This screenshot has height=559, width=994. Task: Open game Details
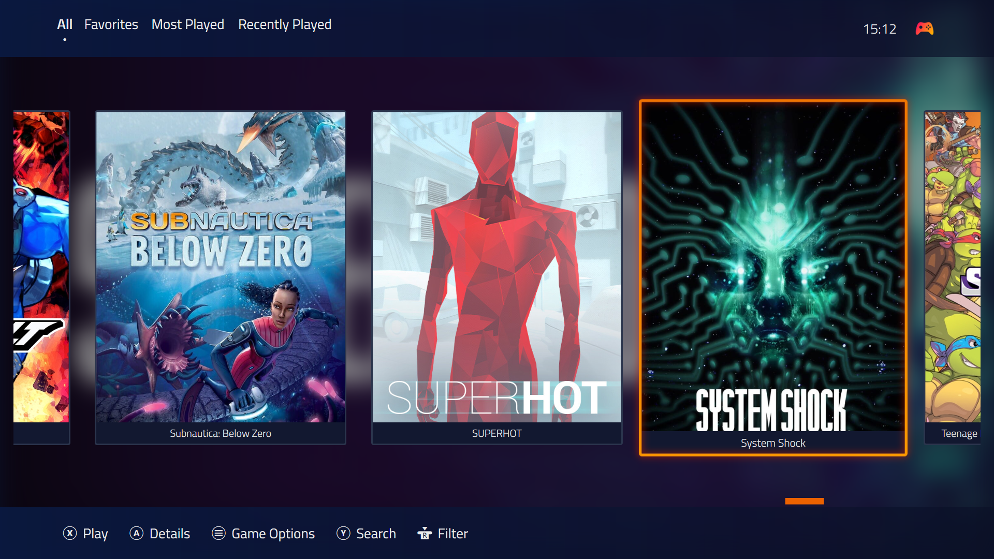point(169,534)
